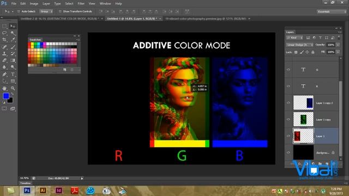
Task: Open the File menu
Action: click(x=14, y=4)
